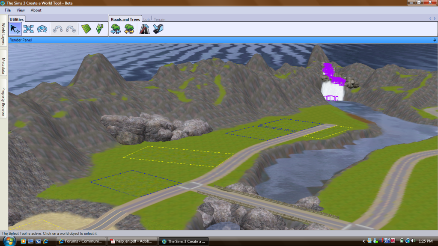Pin the Render Panel with pushpin icon
Image resolution: width=438 pixels, height=246 pixels.
[x=435, y=40]
